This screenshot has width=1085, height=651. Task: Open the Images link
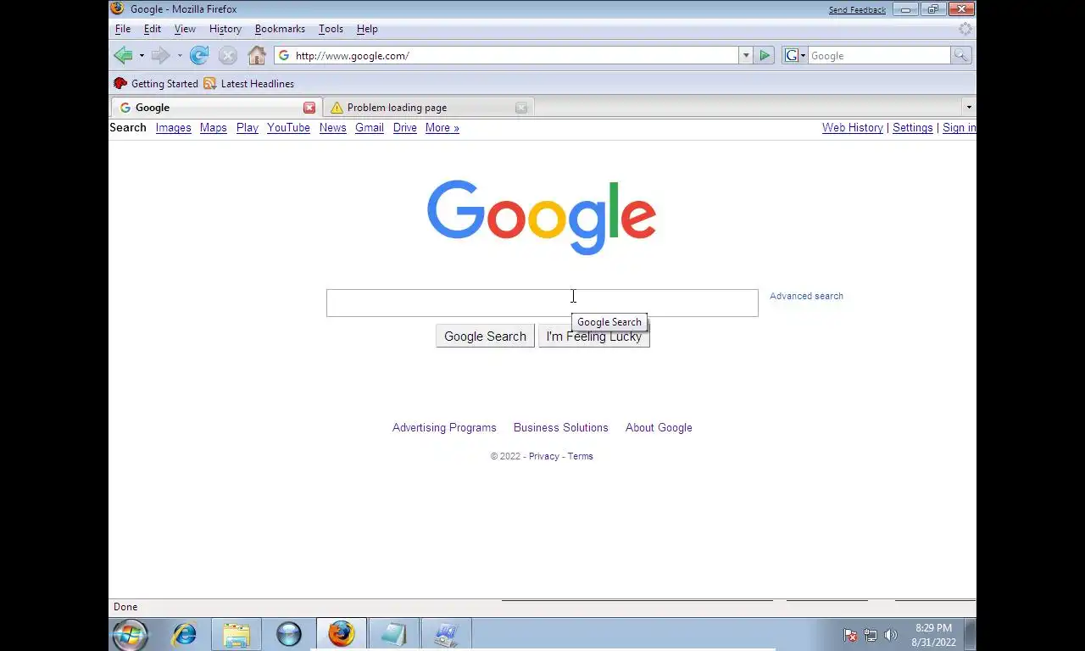[173, 128]
